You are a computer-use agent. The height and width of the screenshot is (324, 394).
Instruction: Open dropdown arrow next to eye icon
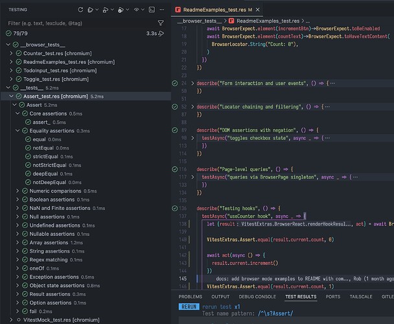[x=143, y=10]
